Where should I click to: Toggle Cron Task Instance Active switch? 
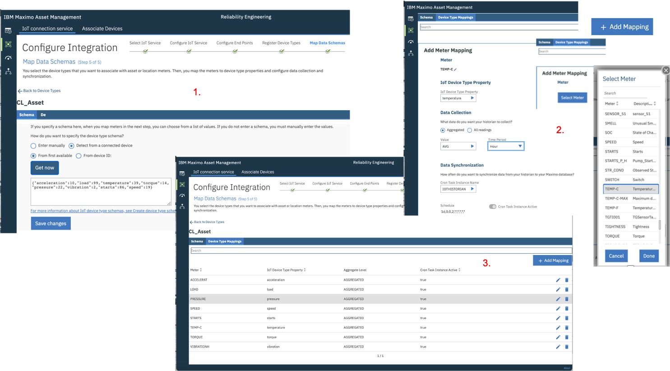coord(493,207)
